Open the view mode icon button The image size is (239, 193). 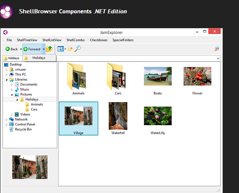pyautogui.click(x=60, y=49)
